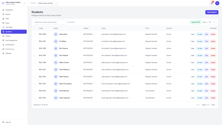Click the Notifications bell icon in sidebar

(x=3, y=45)
